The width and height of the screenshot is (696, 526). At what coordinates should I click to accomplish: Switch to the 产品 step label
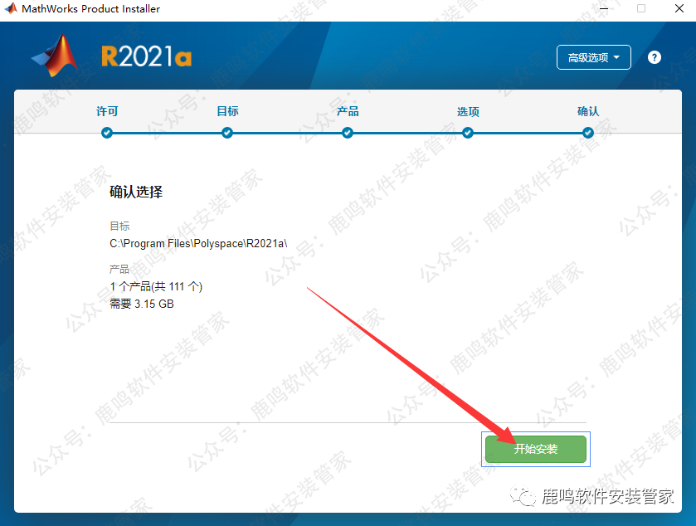point(348,111)
